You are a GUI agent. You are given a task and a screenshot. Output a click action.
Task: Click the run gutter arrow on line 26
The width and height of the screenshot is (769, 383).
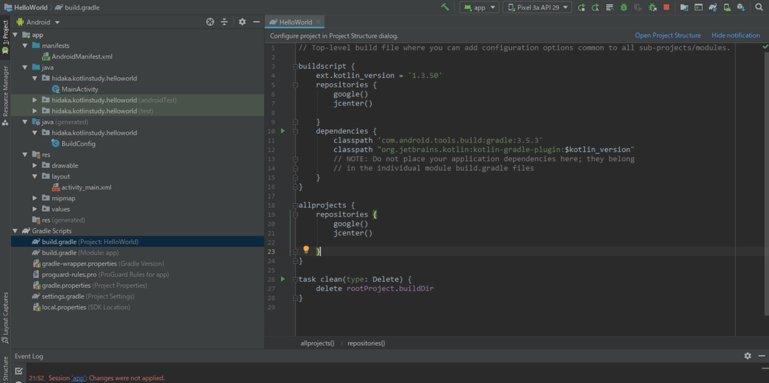coord(283,279)
